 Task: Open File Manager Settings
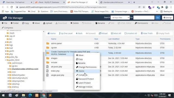(x=167, y=17)
